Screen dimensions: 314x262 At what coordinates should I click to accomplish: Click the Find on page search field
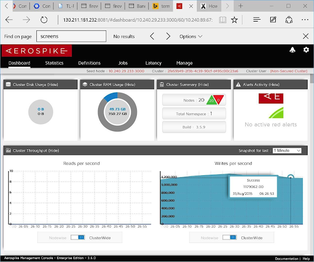[71, 36]
